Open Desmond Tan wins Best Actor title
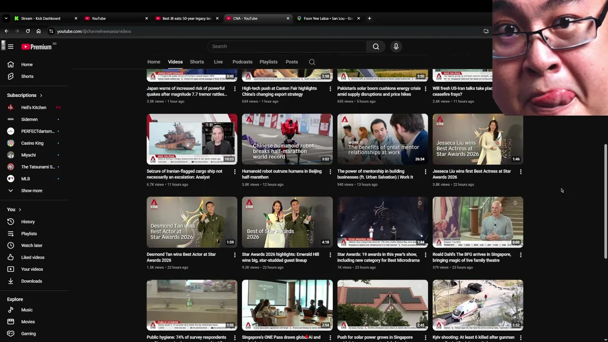Viewport: 608px width, 342px height. point(181,257)
